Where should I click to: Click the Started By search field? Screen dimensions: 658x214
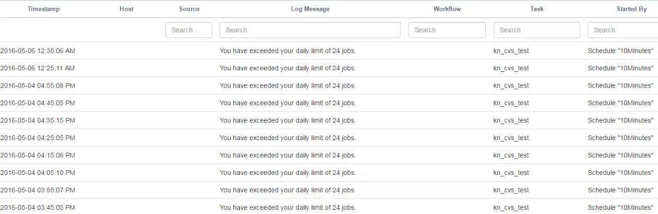[x=623, y=30]
